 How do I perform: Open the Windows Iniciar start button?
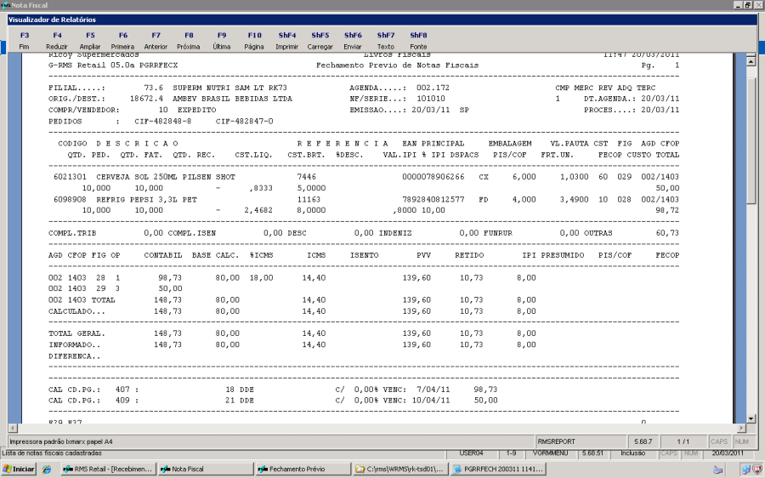click(x=19, y=469)
